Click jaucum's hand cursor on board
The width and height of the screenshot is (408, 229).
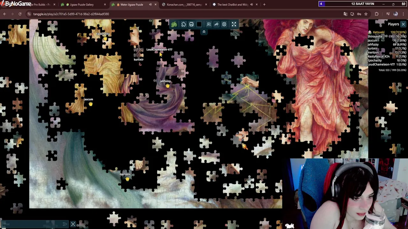tap(91, 104)
